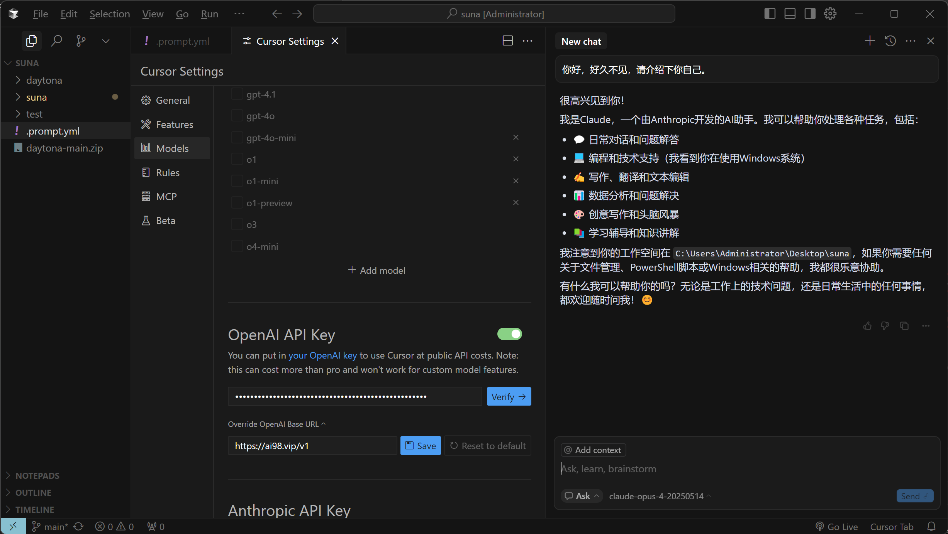
Task: Collapse Override OpenAI Base URL section
Action: click(276, 424)
